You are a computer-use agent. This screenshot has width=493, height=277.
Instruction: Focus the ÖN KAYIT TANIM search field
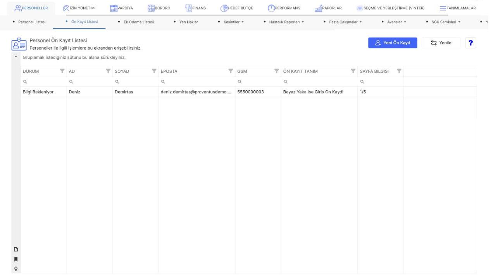[x=319, y=82]
